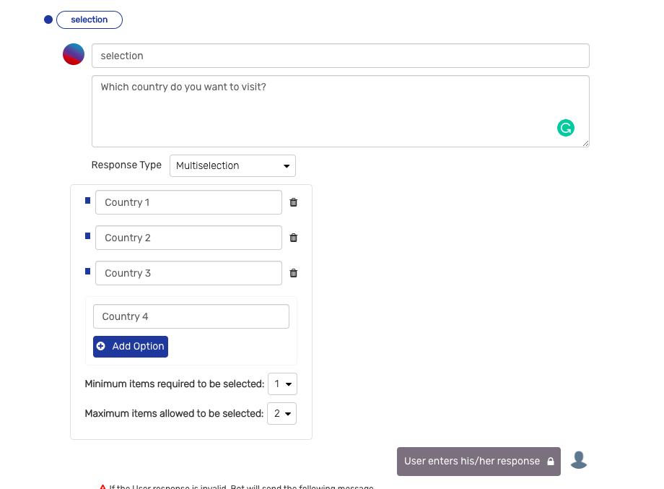Click the blue square handle beside Country 2

(x=88, y=235)
